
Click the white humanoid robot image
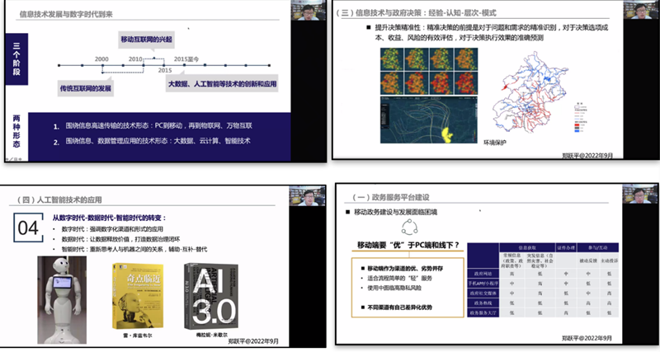[x=64, y=297]
